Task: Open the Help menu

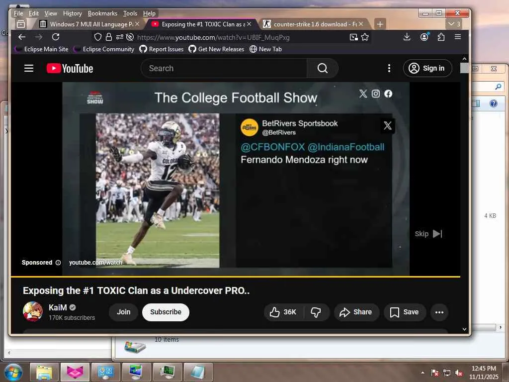Action: pos(149,13)
